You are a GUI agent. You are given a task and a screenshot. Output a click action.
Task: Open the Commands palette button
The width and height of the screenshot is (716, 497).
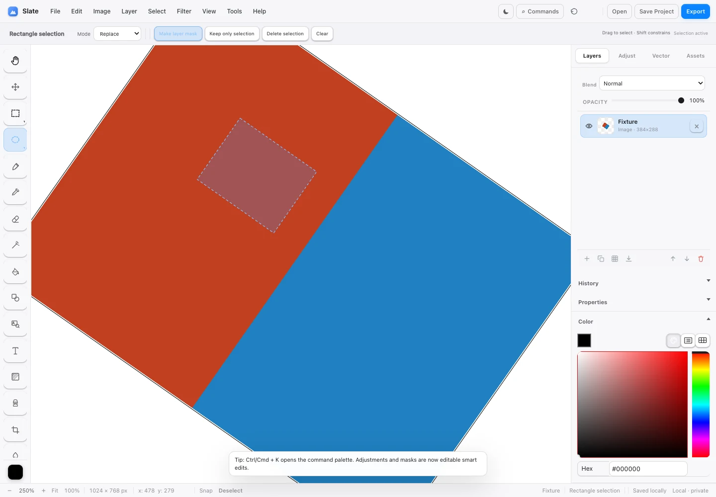[540, 11]
